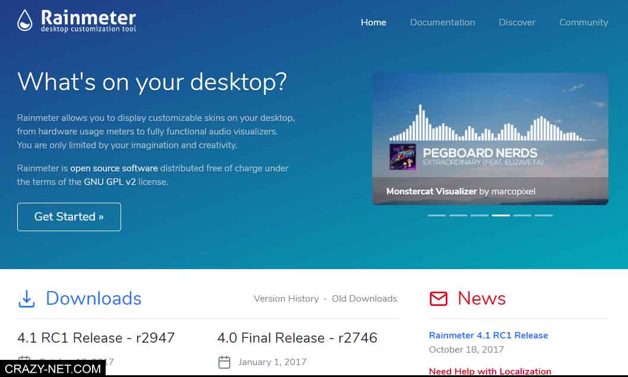Go to the Discover page
628x377 pixels.
(x=516, y=23)
